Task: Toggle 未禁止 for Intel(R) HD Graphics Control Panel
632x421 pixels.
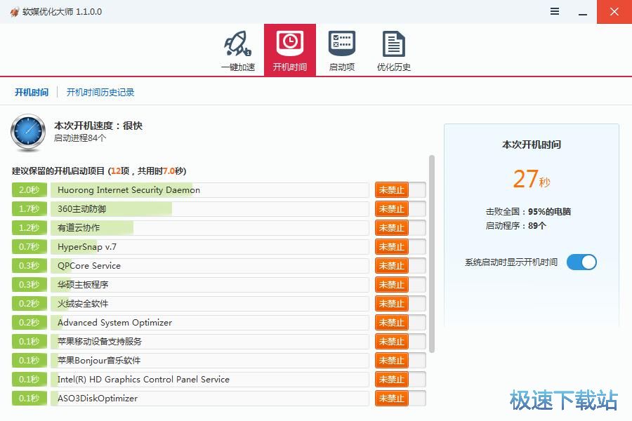Action: [400, 379]
